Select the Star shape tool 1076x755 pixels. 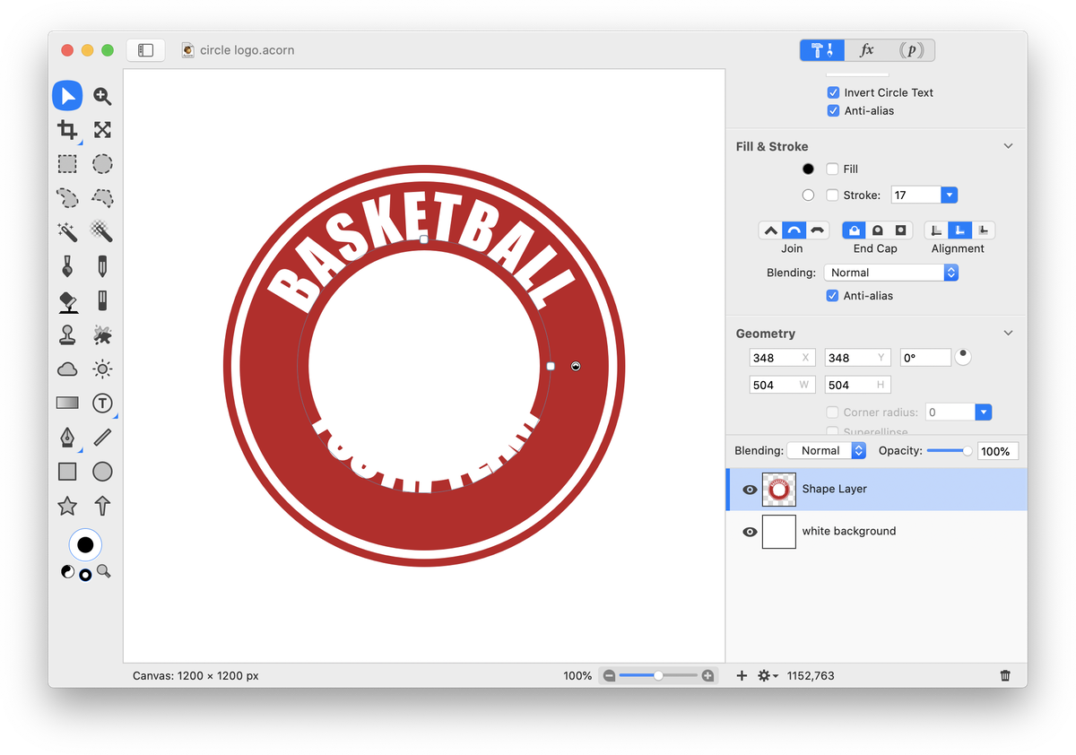click(x=67, y=506)
